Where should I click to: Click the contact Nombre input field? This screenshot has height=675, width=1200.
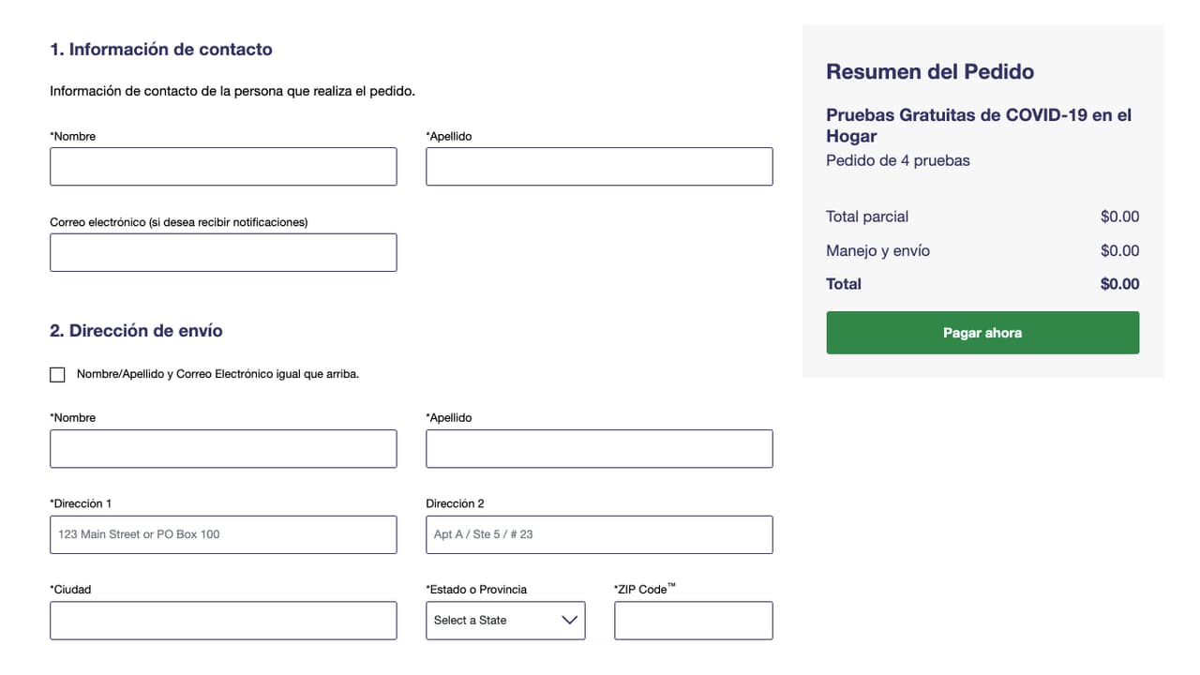coord(223,166)
